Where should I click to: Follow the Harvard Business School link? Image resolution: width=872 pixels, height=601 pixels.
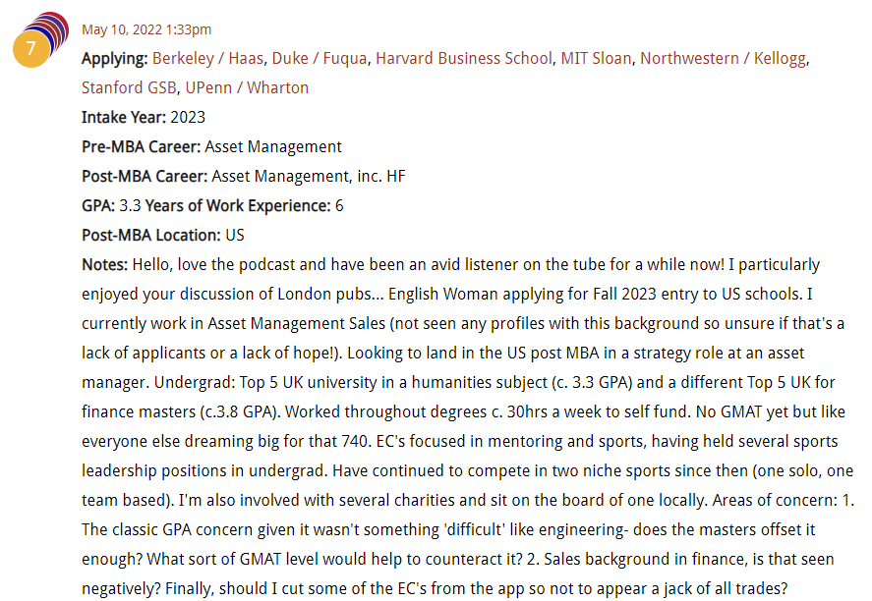tap(464, 59)
